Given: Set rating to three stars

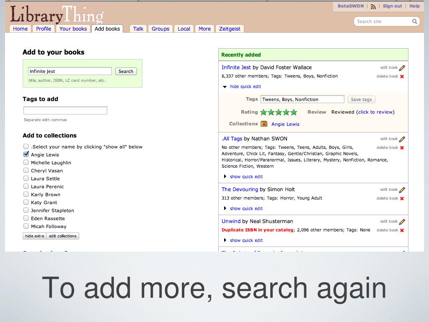Looking at the screenshot, I should pyautogui.click(x=279, y=112).
